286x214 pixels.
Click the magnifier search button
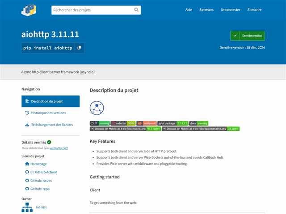click(x=135, y=10)
